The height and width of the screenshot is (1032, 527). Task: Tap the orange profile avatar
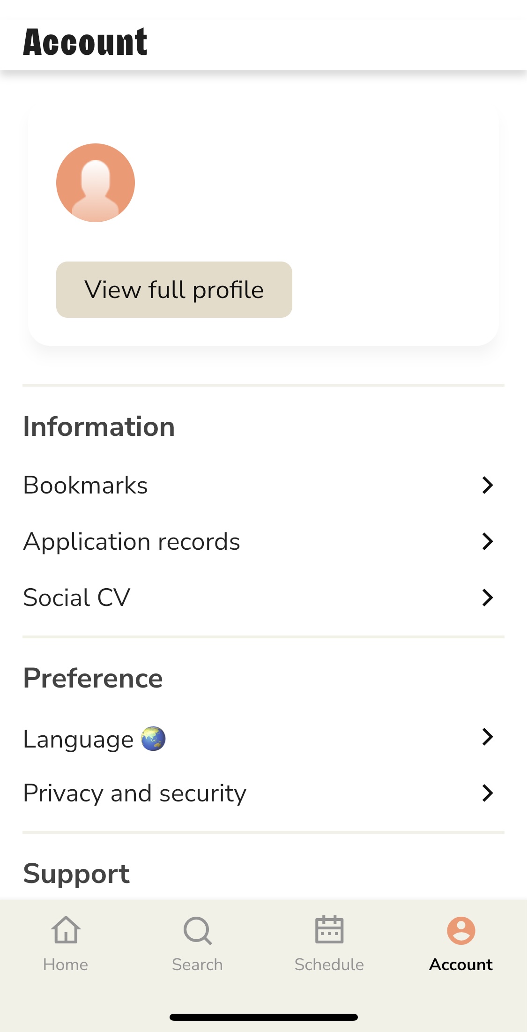click(x=96, y=183)
